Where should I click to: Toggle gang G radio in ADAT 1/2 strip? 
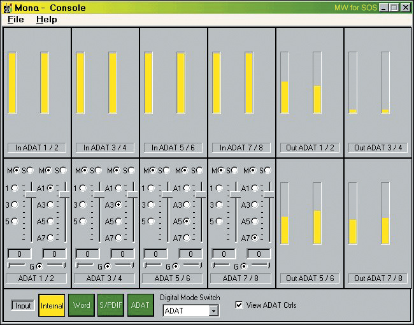pyautogui.click(x=39, y=266)
